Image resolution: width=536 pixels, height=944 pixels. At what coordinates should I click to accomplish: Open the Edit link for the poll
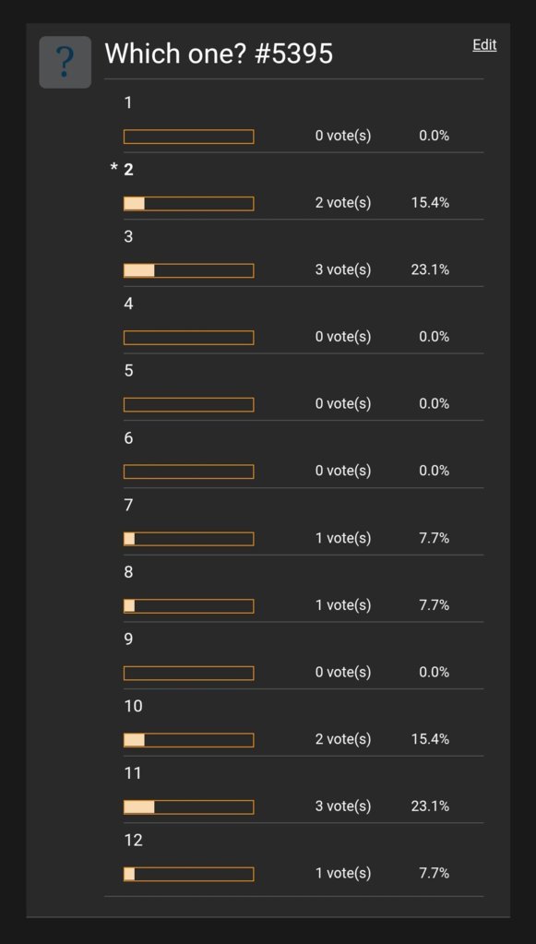pos(484,44)
